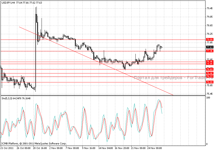Click the latest candle near 77.63
The image size is (215, 150).
tap(162, 47)
